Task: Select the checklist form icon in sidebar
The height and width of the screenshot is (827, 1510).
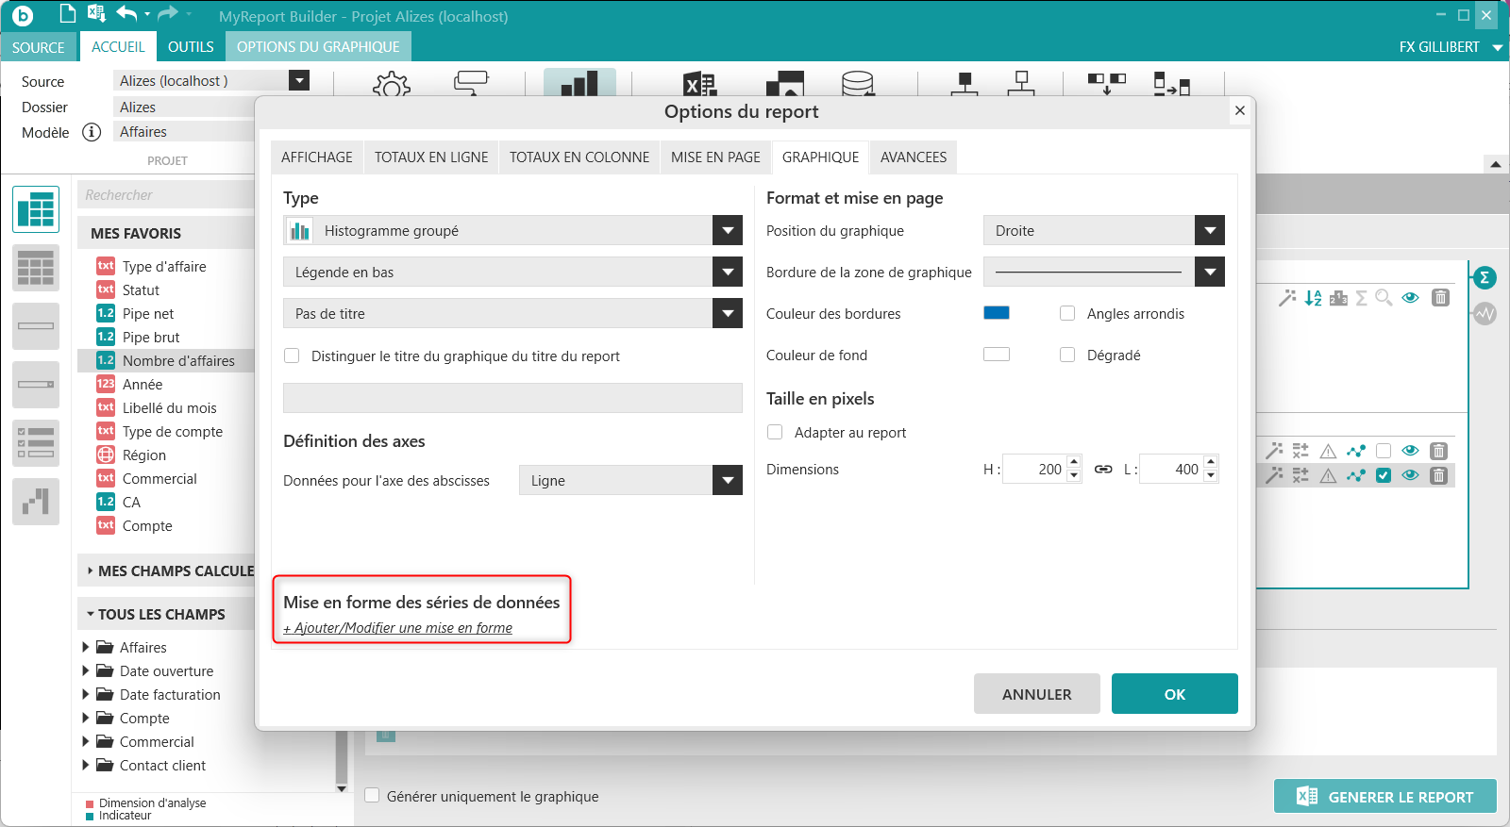Action: [x=36, y=442]
